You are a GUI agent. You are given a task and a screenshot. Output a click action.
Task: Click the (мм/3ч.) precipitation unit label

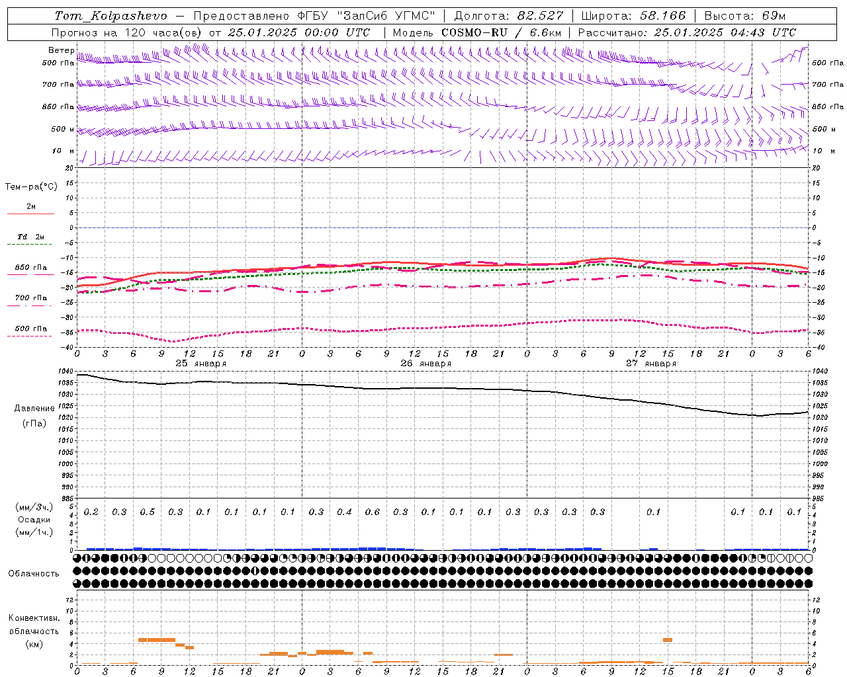tap(34, 507)
